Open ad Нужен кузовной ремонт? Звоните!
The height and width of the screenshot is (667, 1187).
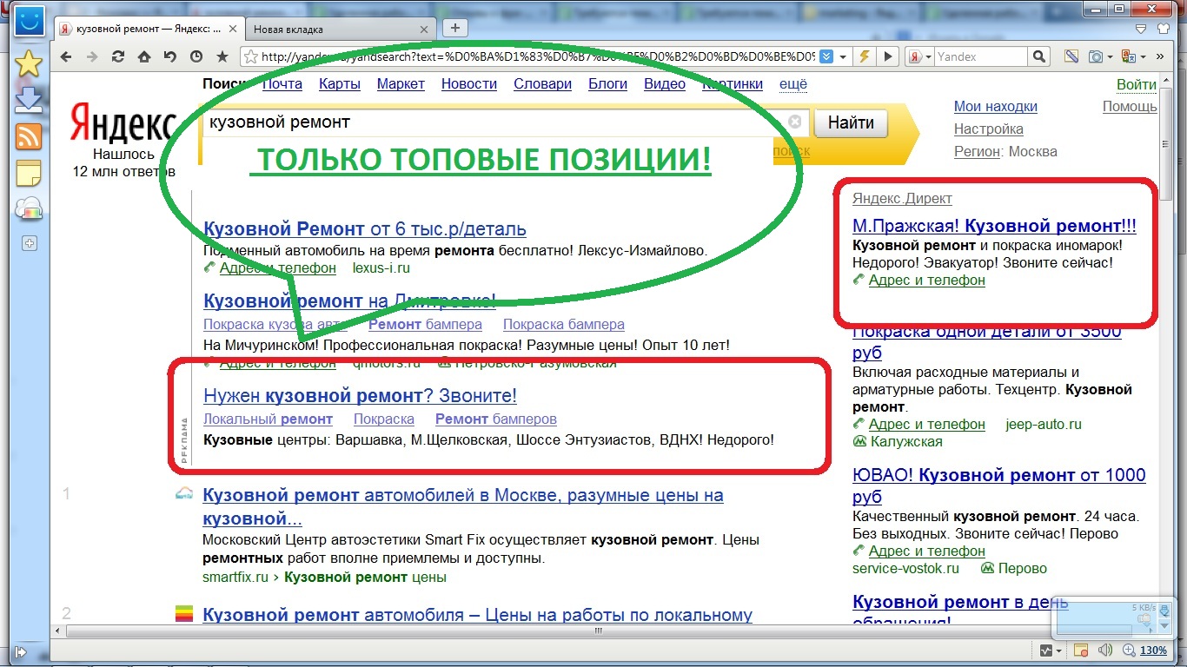point(360,395)
